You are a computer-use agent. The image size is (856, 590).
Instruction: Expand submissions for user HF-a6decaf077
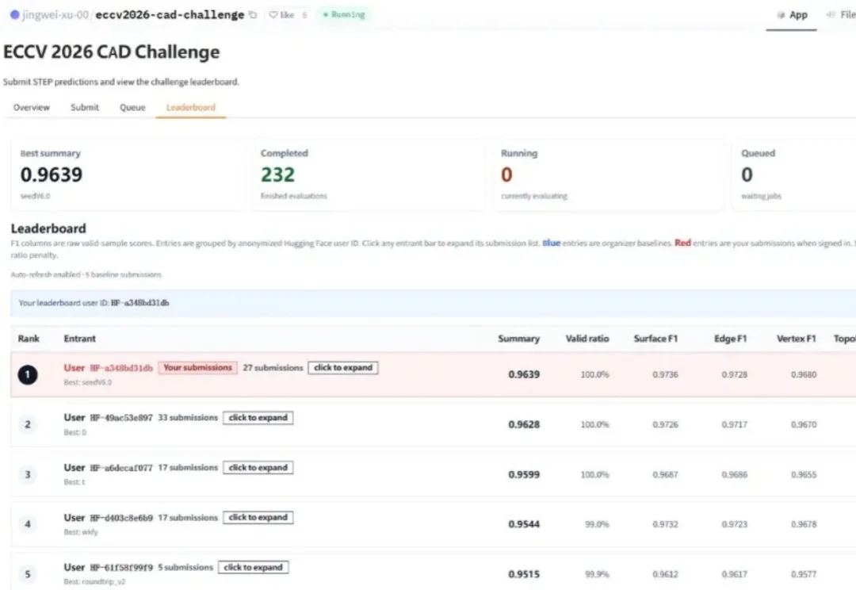point(258,468)
